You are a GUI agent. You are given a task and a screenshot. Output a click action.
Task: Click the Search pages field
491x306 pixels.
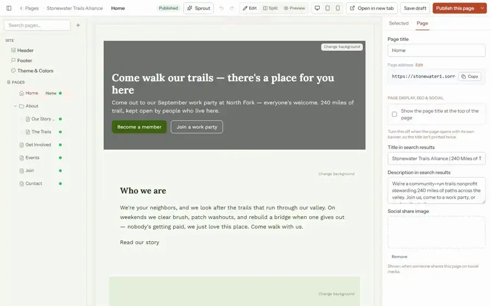point(37,25)
